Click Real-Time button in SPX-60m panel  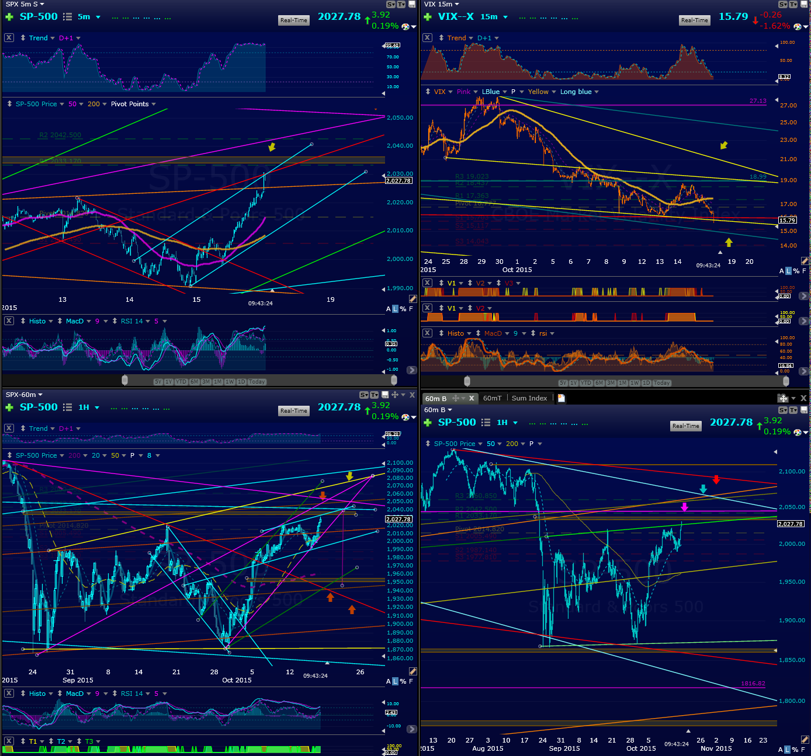tap(293, 411)
